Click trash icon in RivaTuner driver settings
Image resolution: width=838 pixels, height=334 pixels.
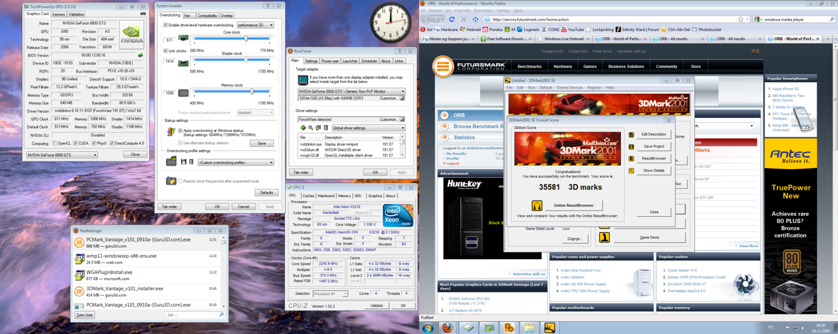[x=326, y=128]
